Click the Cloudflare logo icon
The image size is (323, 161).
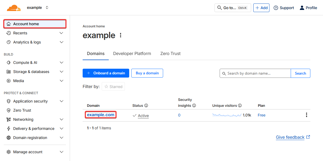(x=13, y=8)
